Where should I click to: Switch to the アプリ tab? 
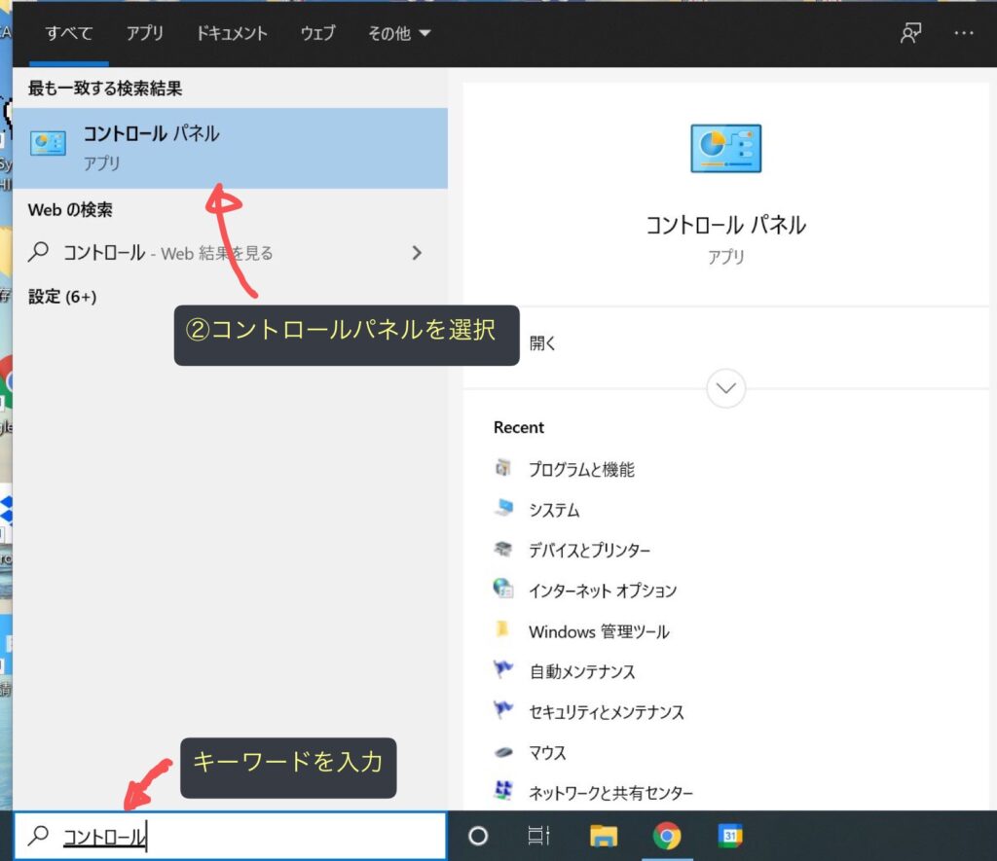(x=145, y=34)
